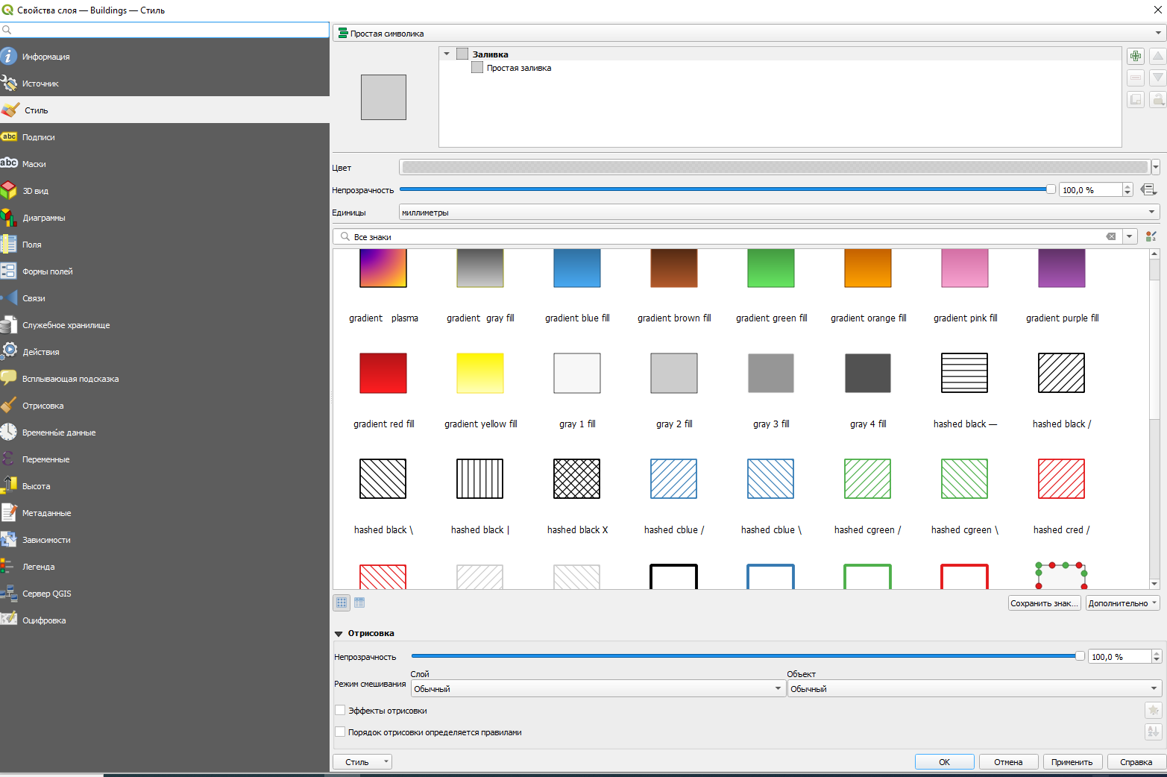The width and height of the screenshot is (1167, 777).
Task: Click the style manager icon beside search
Action: coord(1151,236)
